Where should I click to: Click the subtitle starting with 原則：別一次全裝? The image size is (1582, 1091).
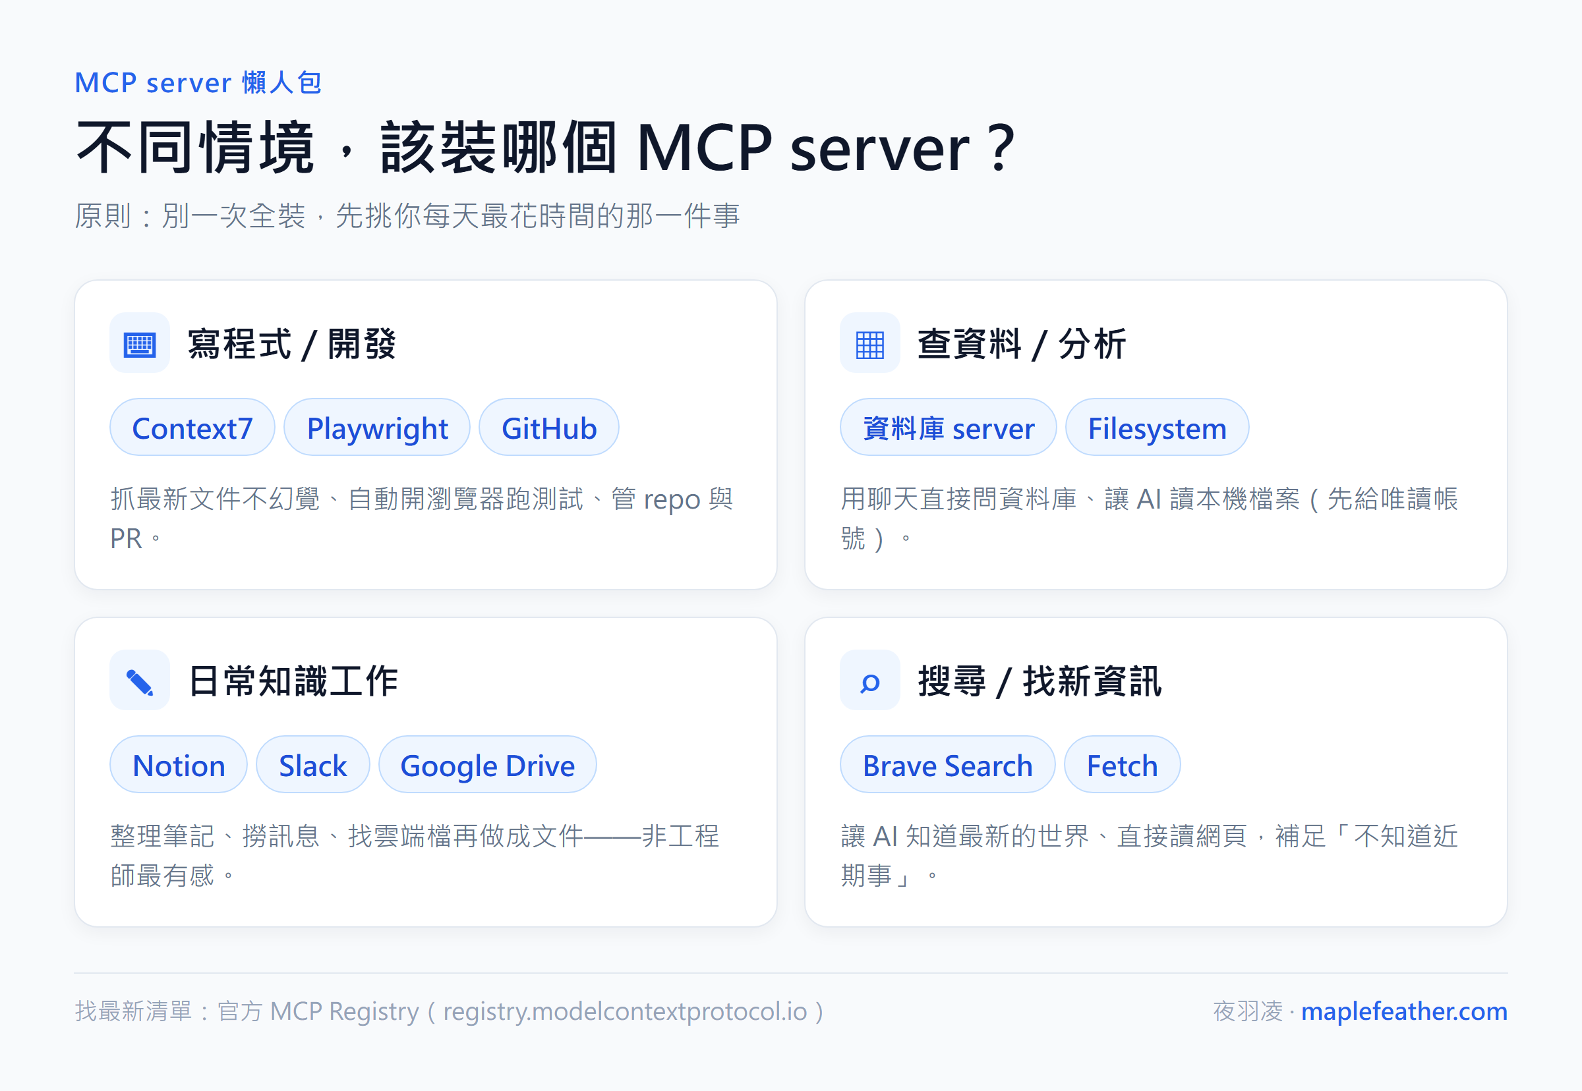[x=407, y=216]
